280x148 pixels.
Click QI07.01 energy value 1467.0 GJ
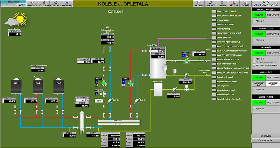point(113,135)
